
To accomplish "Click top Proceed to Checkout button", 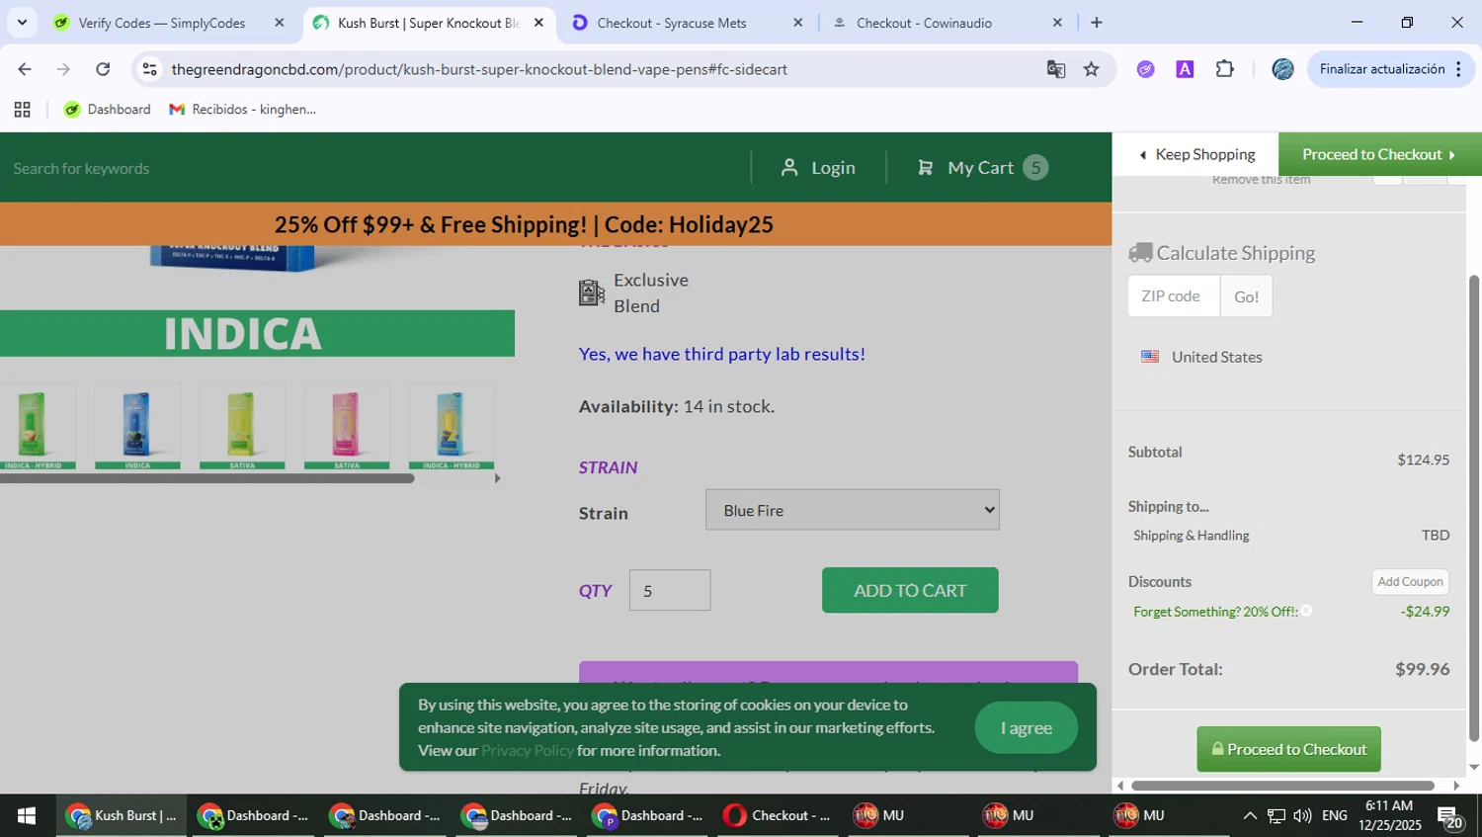I will coord(1380,154).
